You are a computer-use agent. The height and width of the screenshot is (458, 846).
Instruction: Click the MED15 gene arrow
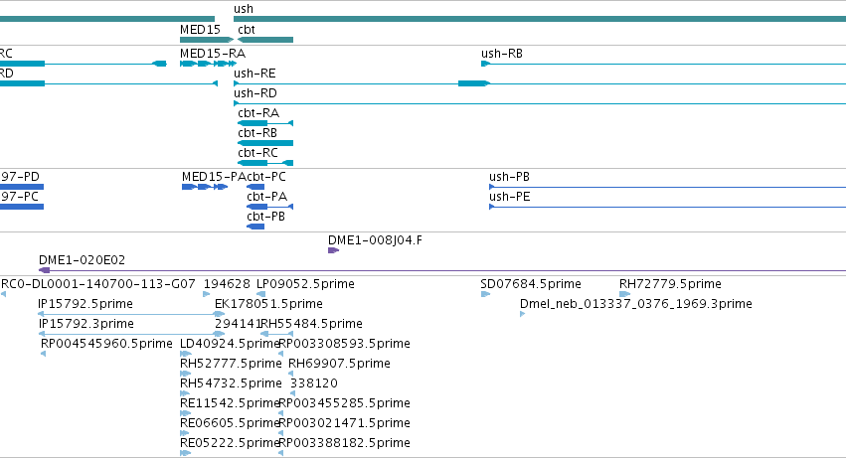coord(207,40)
